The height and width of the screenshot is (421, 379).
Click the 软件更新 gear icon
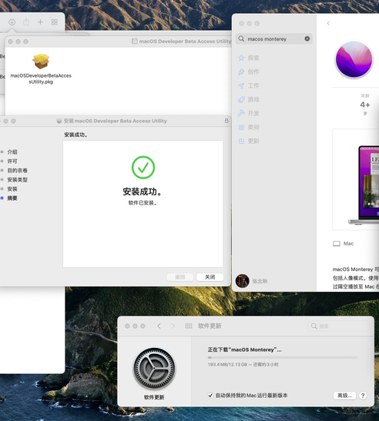coord(154,369)
